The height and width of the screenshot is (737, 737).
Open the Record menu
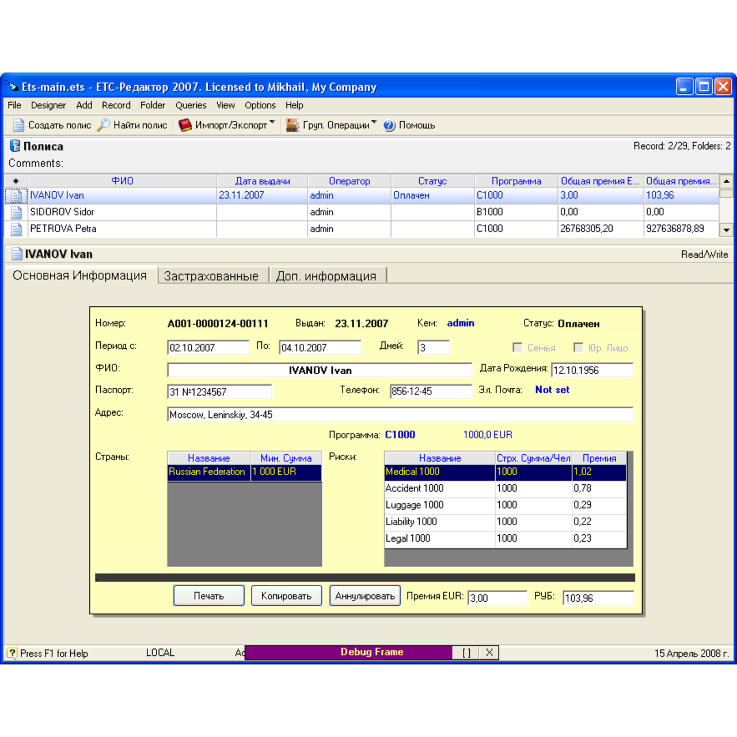point(116,105)
